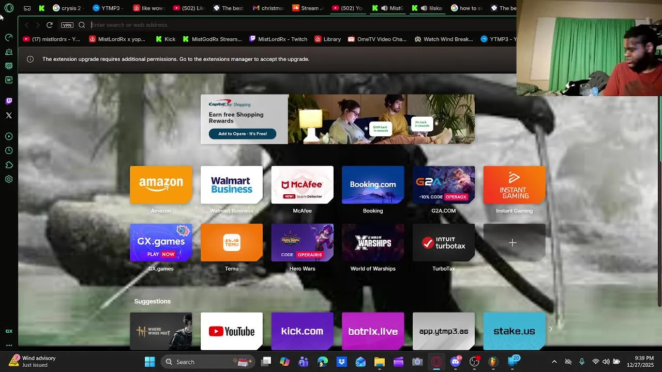Open the 'Kick' bookmark
Screen dimensions: 662x372
(x=165, y=39)
